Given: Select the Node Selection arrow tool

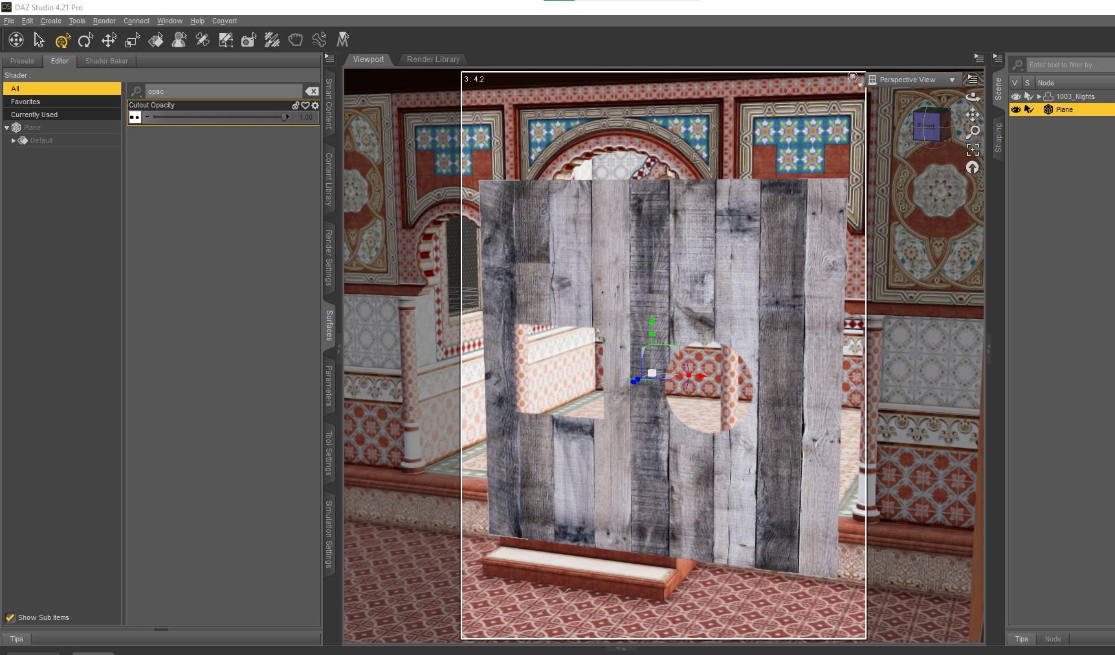Looking at the screenshot, I should coord(39,40).
